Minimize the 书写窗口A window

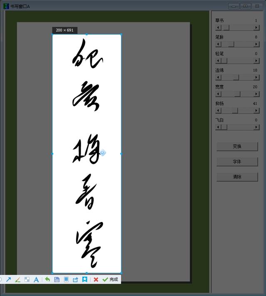pyautogui.click(x=234, y=6)
